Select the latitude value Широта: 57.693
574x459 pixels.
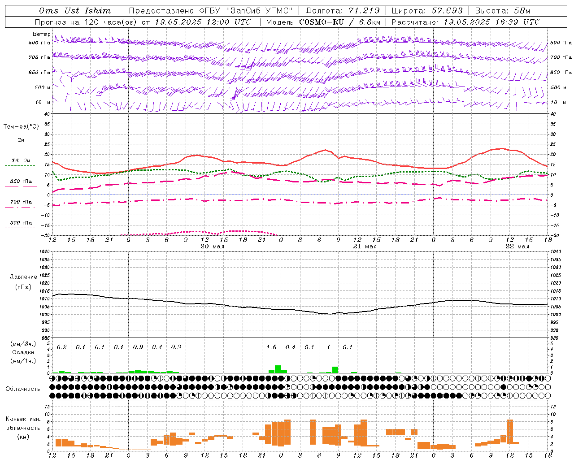click(x=427, y=11)
